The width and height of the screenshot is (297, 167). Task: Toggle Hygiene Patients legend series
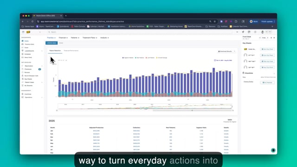point(128,58)
